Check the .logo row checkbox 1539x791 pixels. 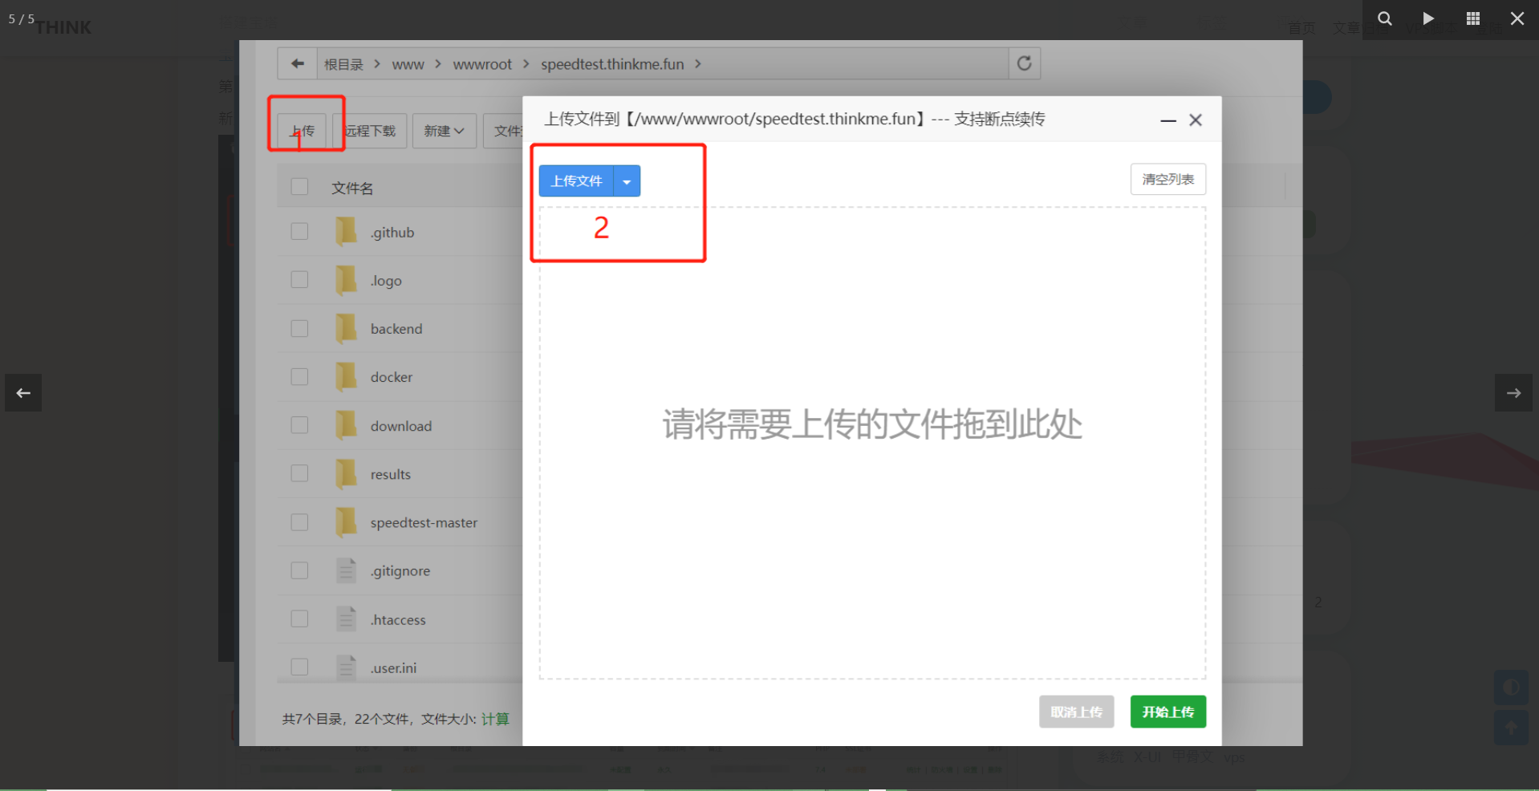click(299, 280)
